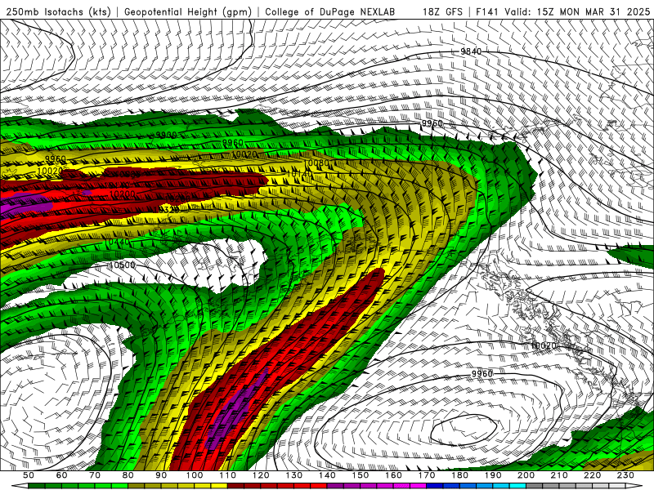Click the 10500 height contour label
The height and width of the screenshot is (490, 654).
pyautogui.click(x=122, y=265)
